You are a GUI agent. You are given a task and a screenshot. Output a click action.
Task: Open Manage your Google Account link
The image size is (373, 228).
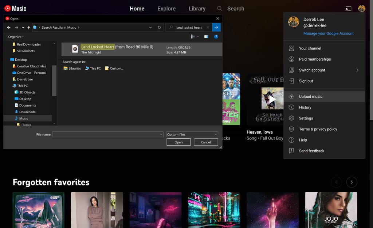328,33
